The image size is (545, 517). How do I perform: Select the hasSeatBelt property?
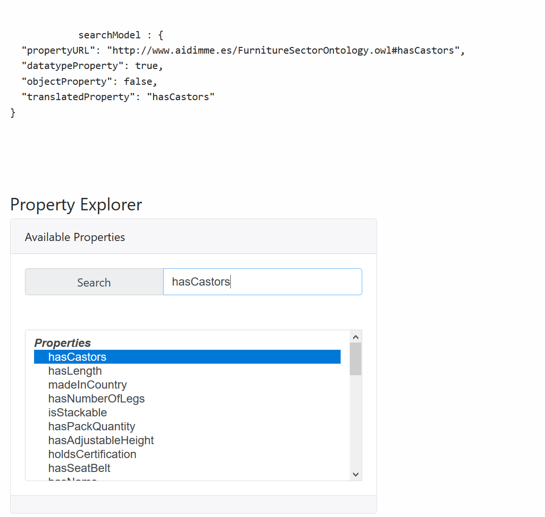tap(79, 468)
